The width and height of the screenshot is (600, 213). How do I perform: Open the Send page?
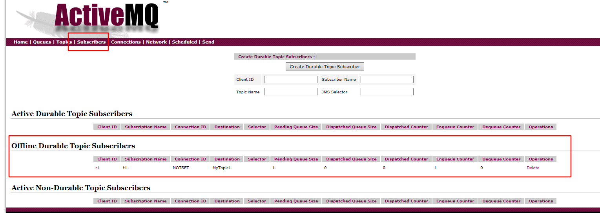click(208, 42)
